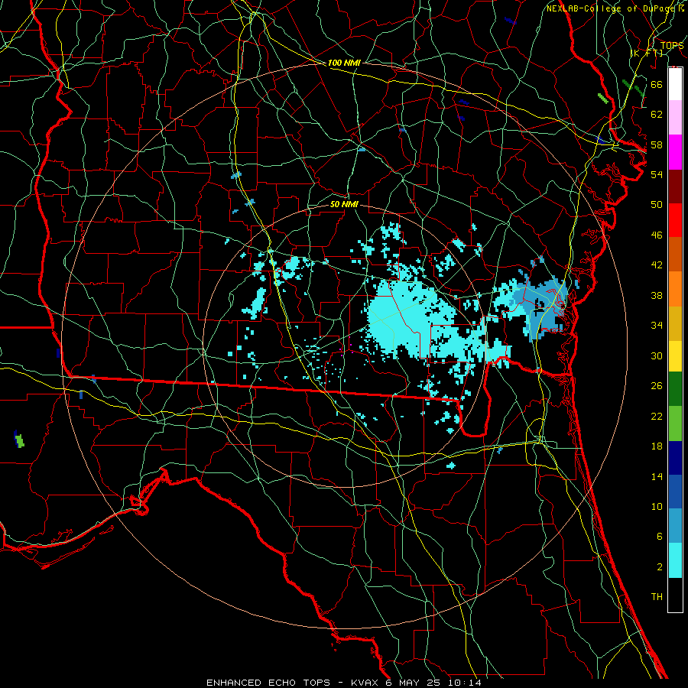
Task: Click the '10:14' timestamp text
Action: point(465,683)
